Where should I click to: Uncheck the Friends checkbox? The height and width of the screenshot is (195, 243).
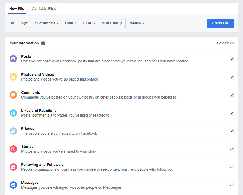coord(232,131)
